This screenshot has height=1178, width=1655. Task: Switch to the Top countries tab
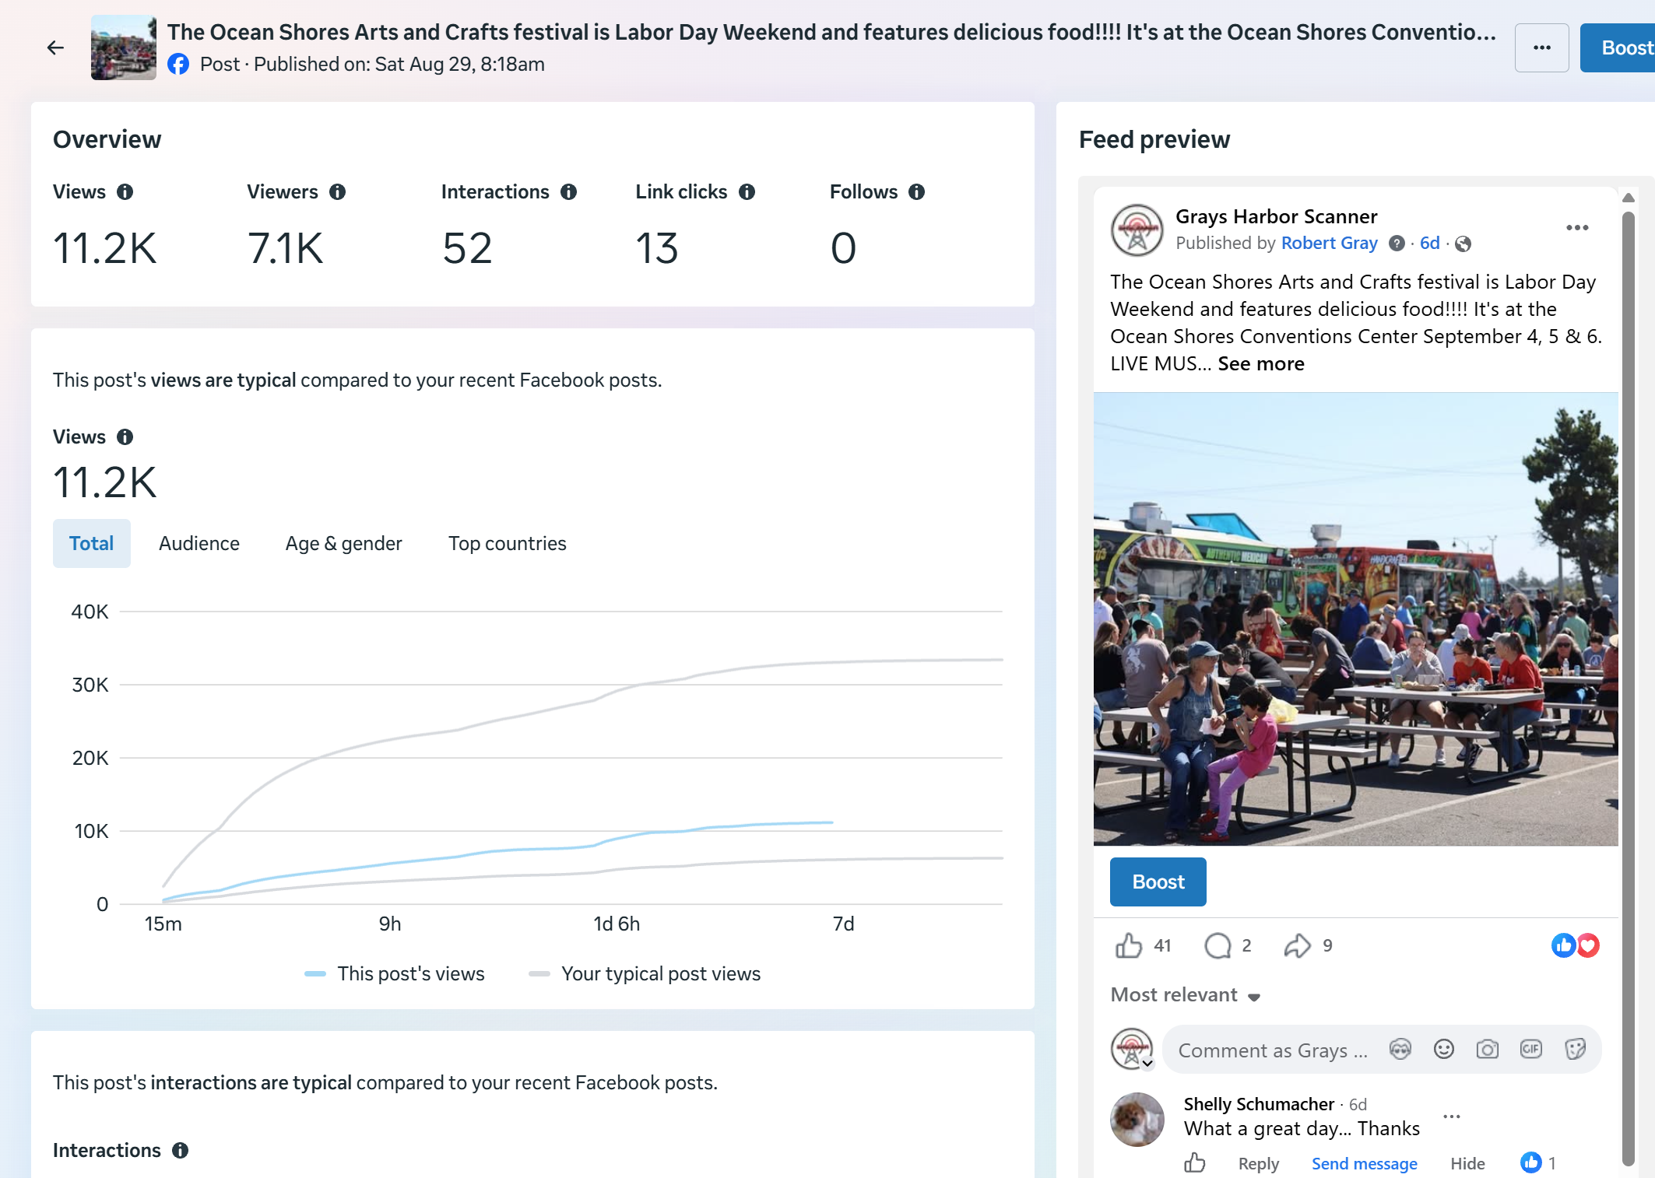click(508, 543)
